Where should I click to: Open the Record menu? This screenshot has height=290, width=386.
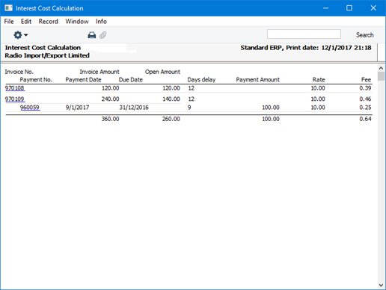point(49,22)
